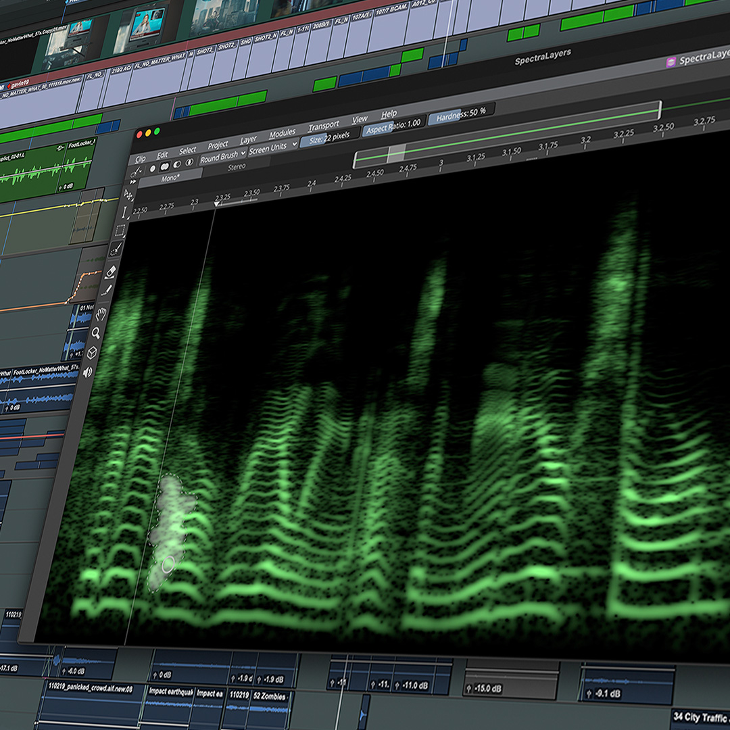730x730 pixels.
Task: Click the 3 mark on time ruler
Action: (x=441, y=163)
